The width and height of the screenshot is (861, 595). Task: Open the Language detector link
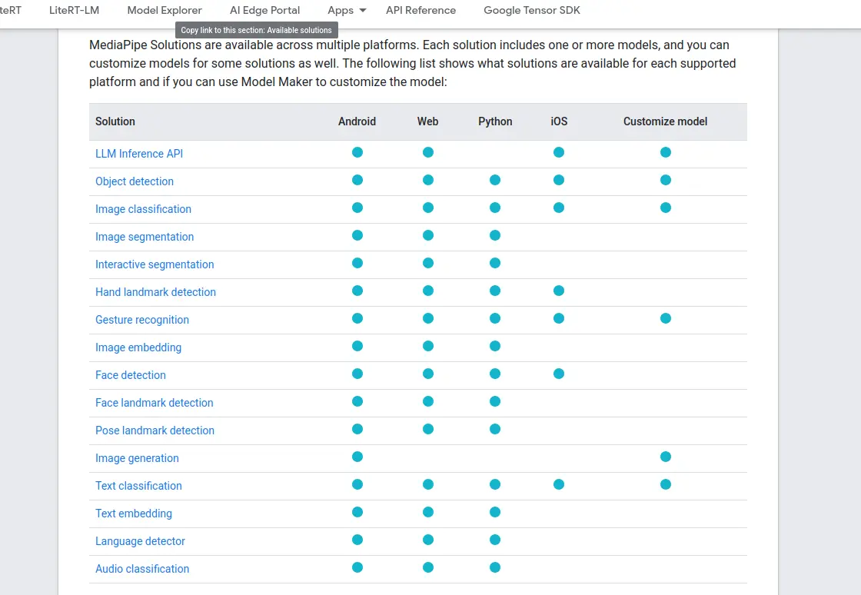click(140, 541)
